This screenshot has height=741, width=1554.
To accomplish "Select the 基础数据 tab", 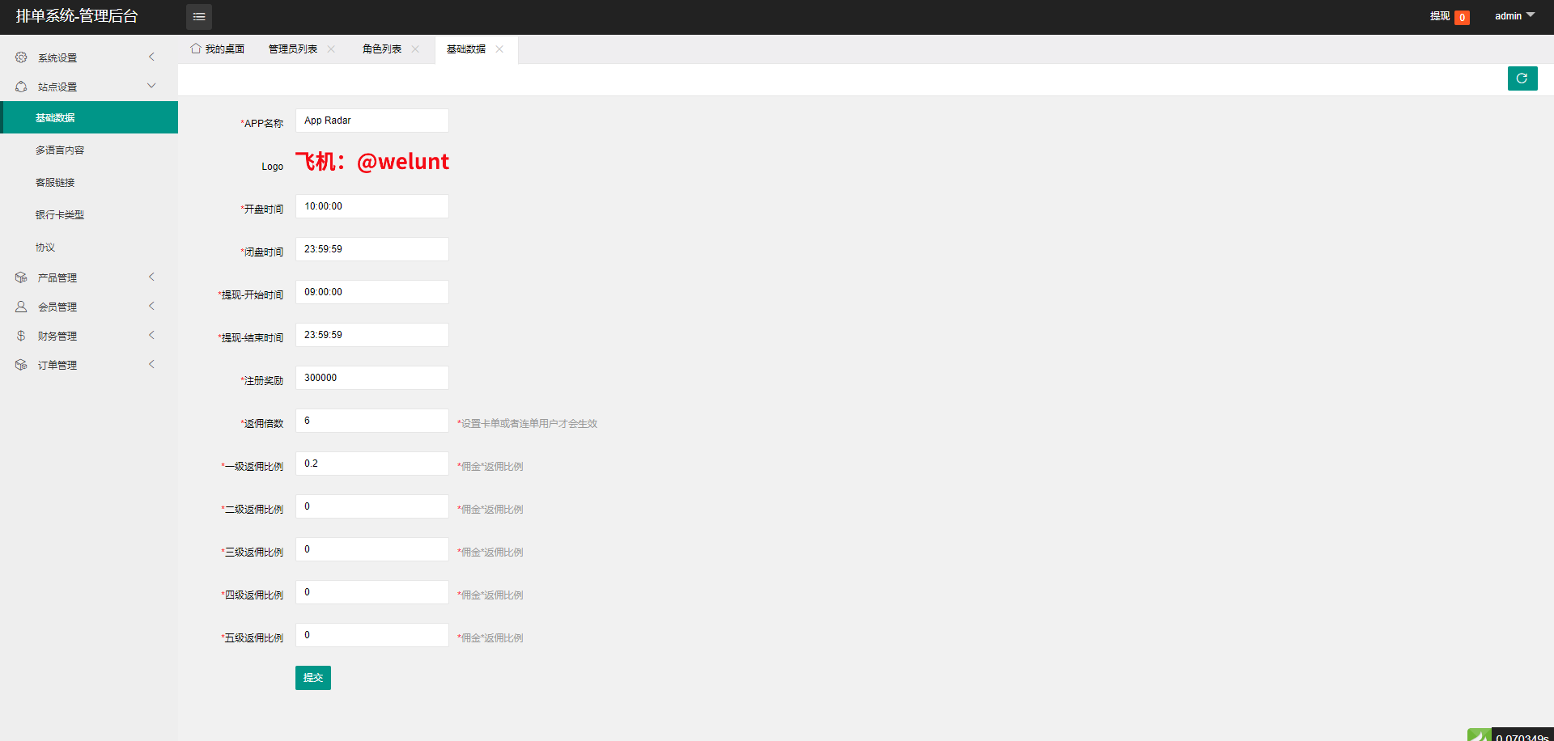I will pyautogui.click(x=476, y=49).
